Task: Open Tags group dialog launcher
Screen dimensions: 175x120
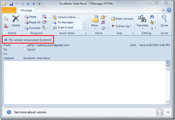Action: pos(132,33)
